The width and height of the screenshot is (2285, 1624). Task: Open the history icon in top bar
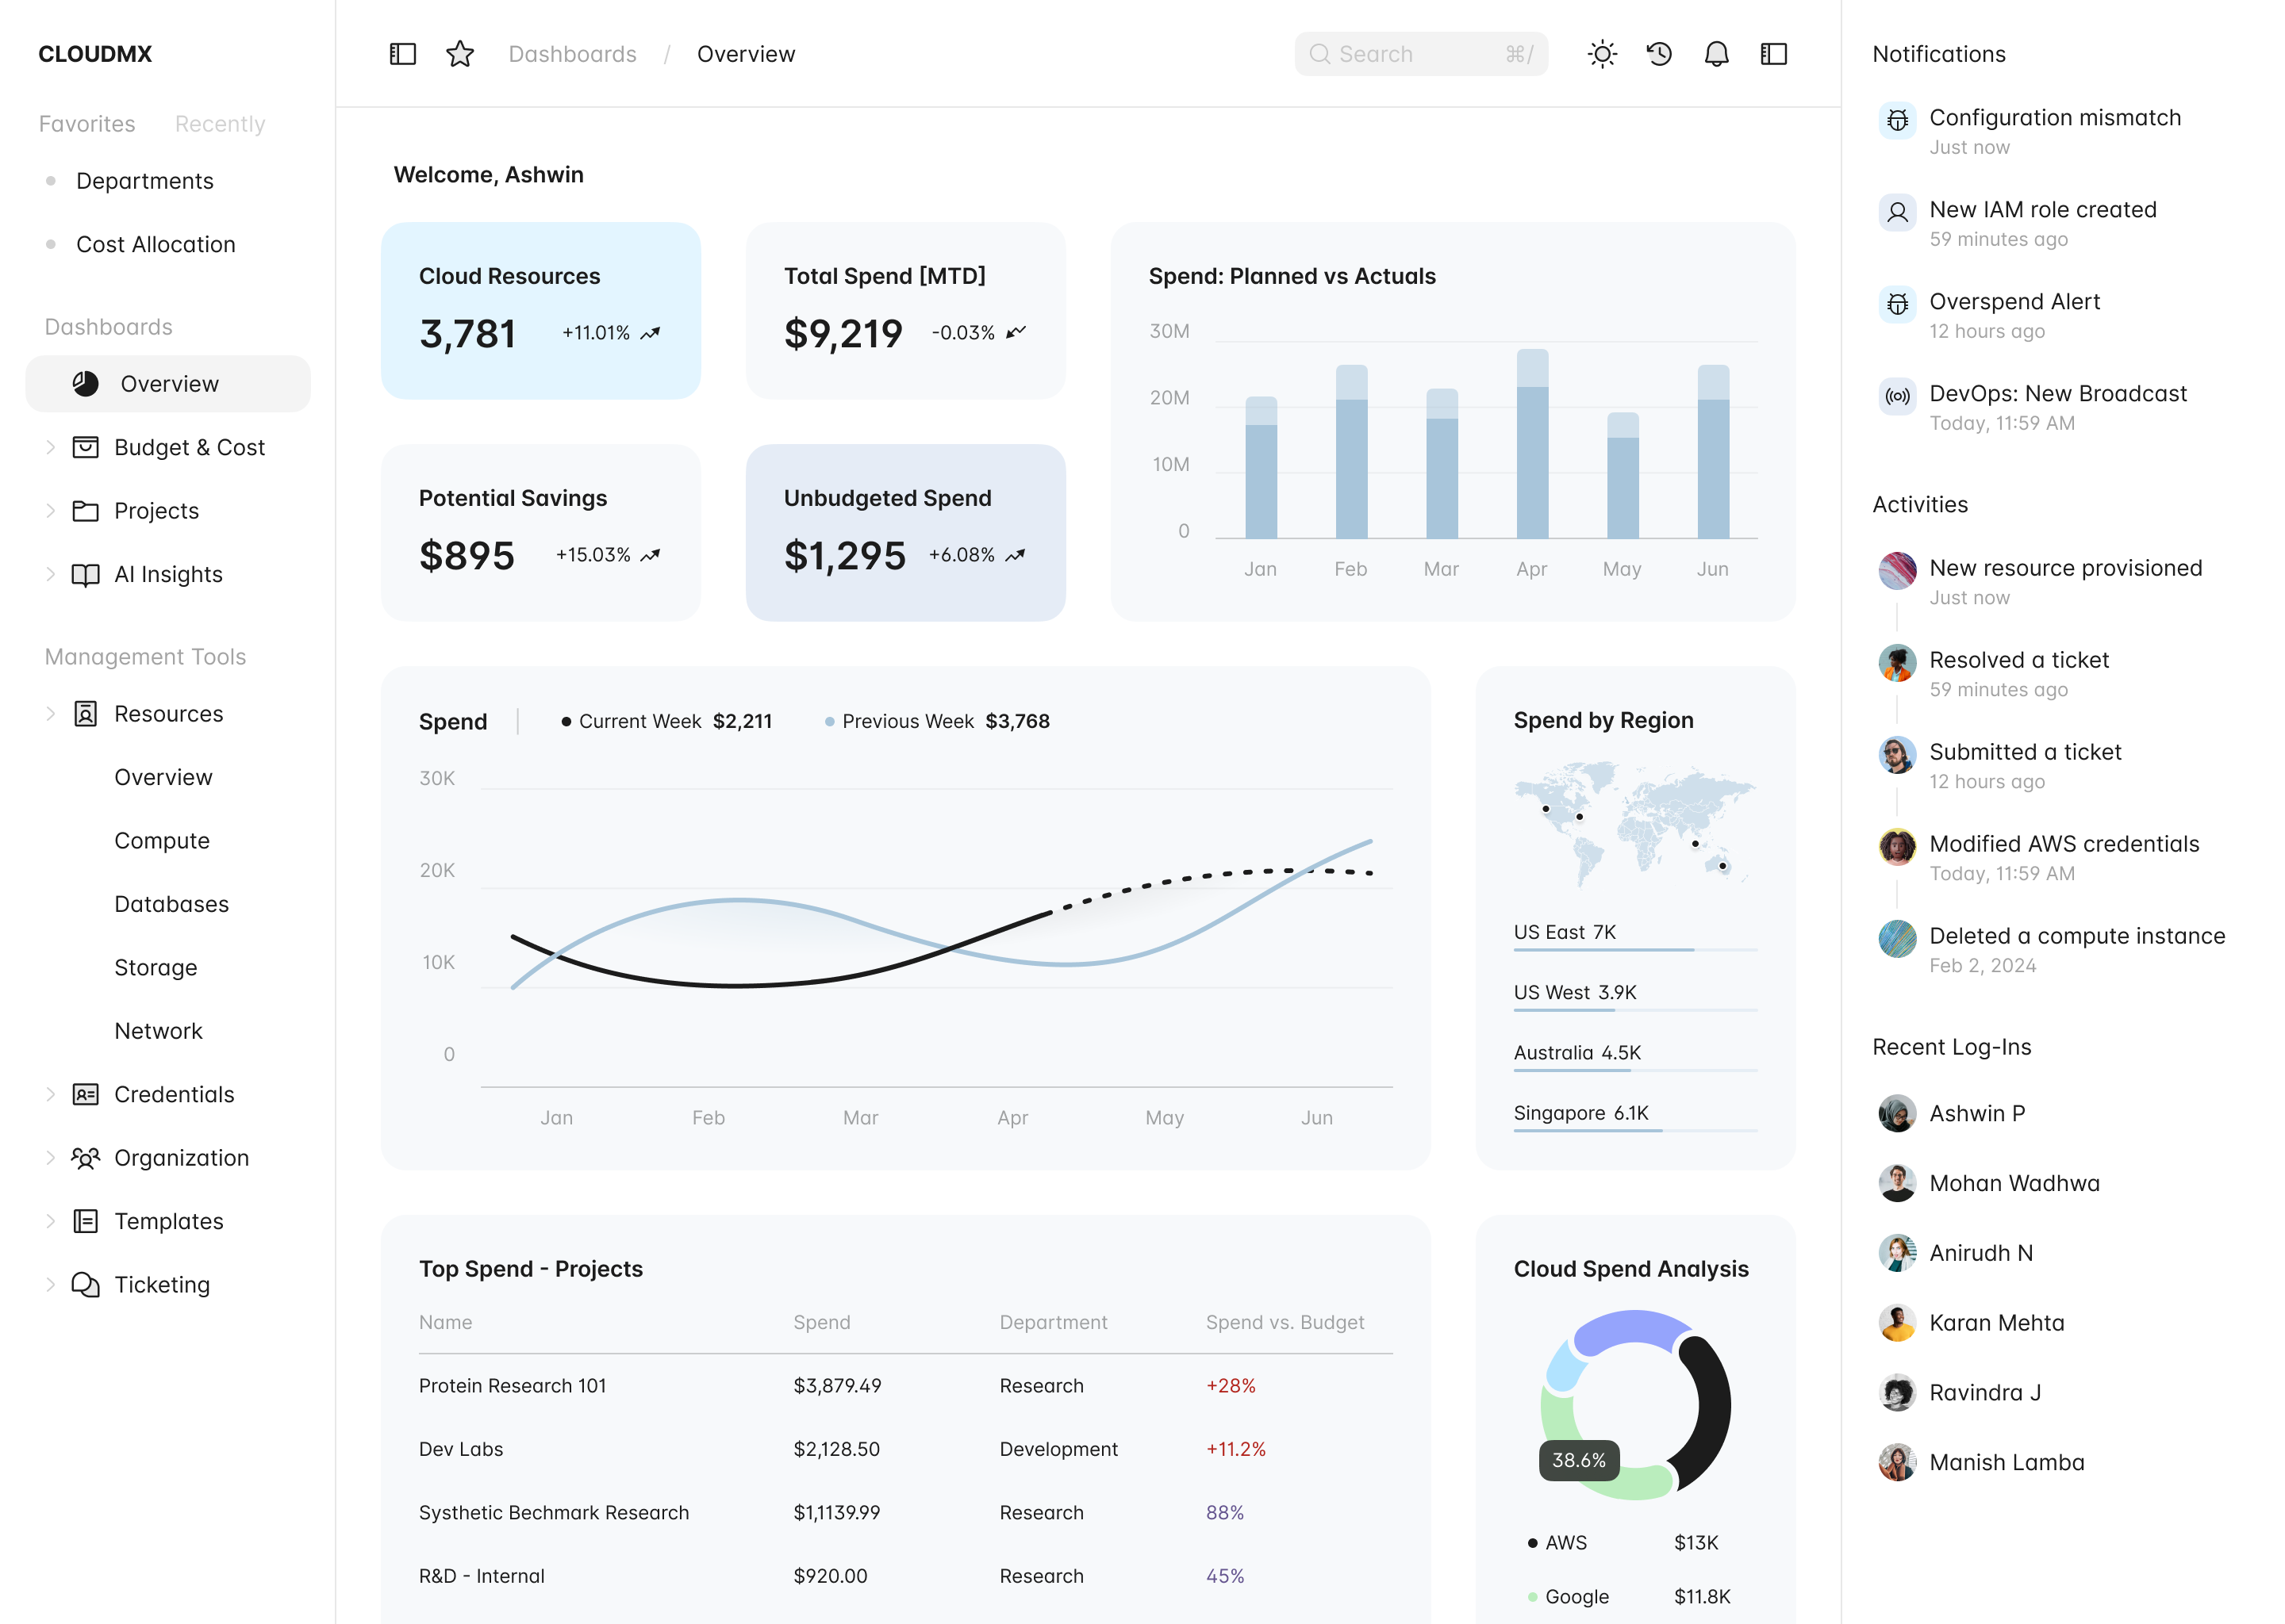click(1659, 54)
